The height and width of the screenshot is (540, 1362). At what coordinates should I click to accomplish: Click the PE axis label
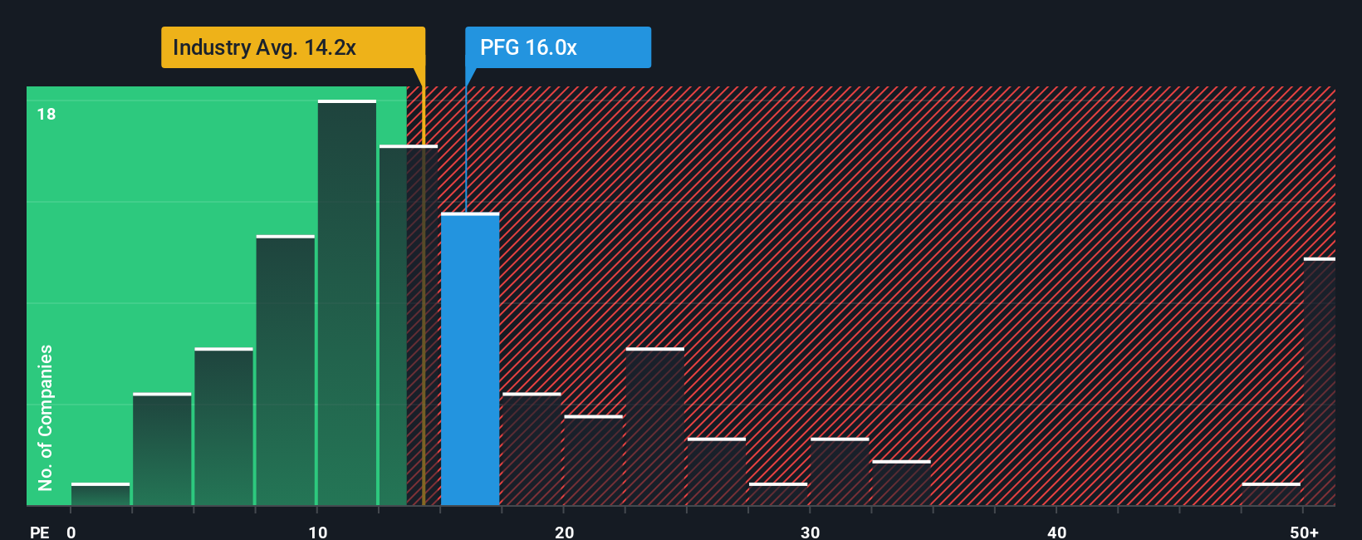point(40,532)
